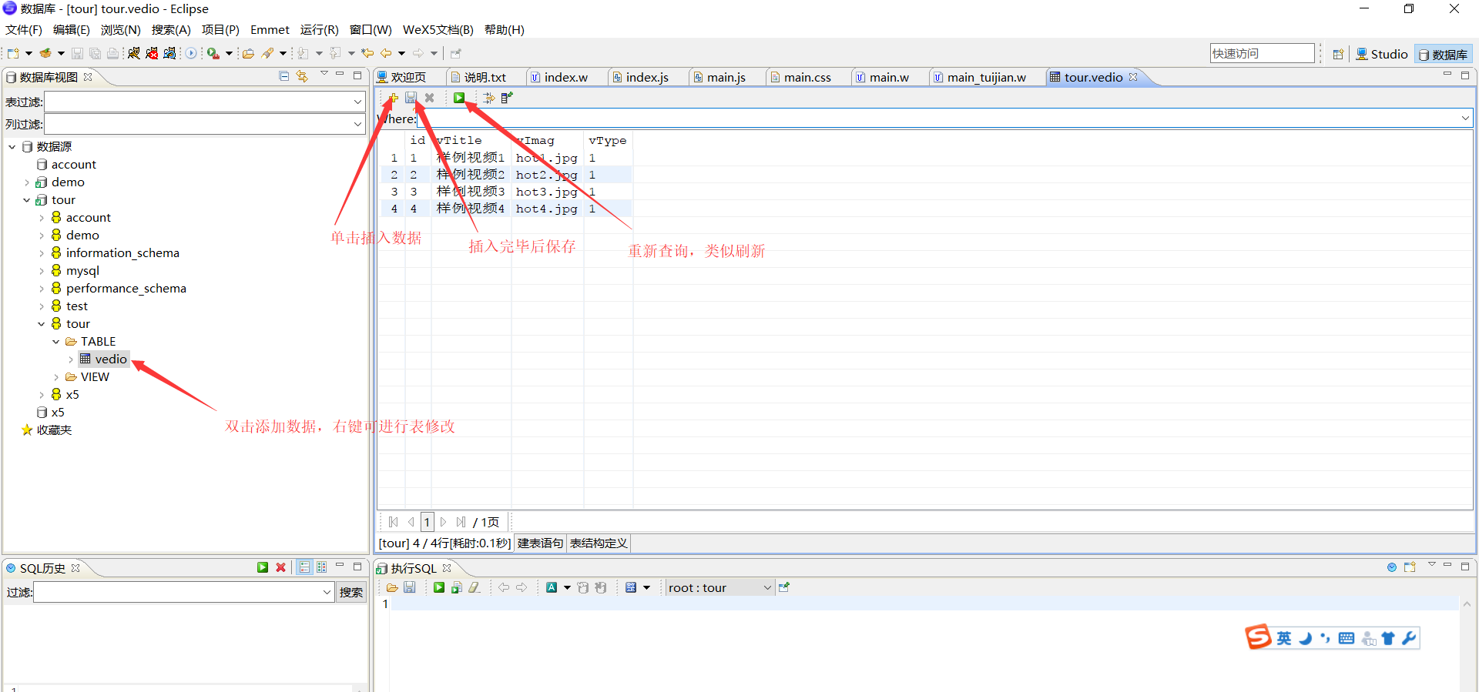Click the blue circular run icon in toolbar
The image size is (1479, 692).
tap(191, 53)
